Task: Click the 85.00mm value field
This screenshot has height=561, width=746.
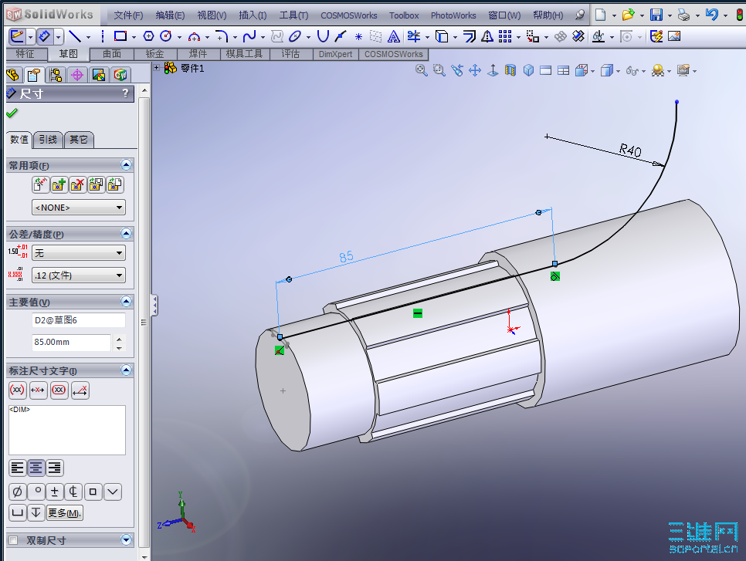Action: coord(71,342)
